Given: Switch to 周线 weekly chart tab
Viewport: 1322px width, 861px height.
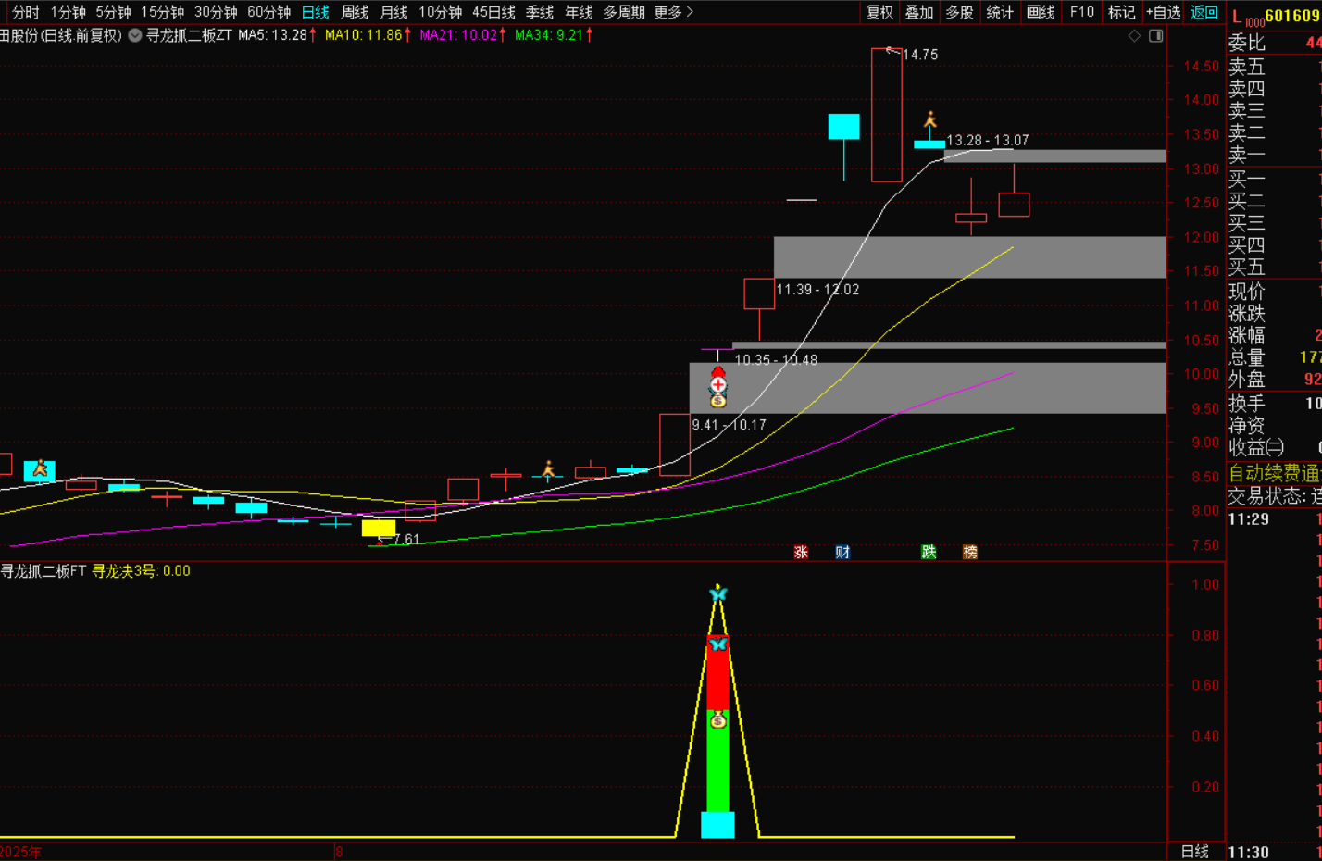Looking at the screenshot, I should point(355,12).
